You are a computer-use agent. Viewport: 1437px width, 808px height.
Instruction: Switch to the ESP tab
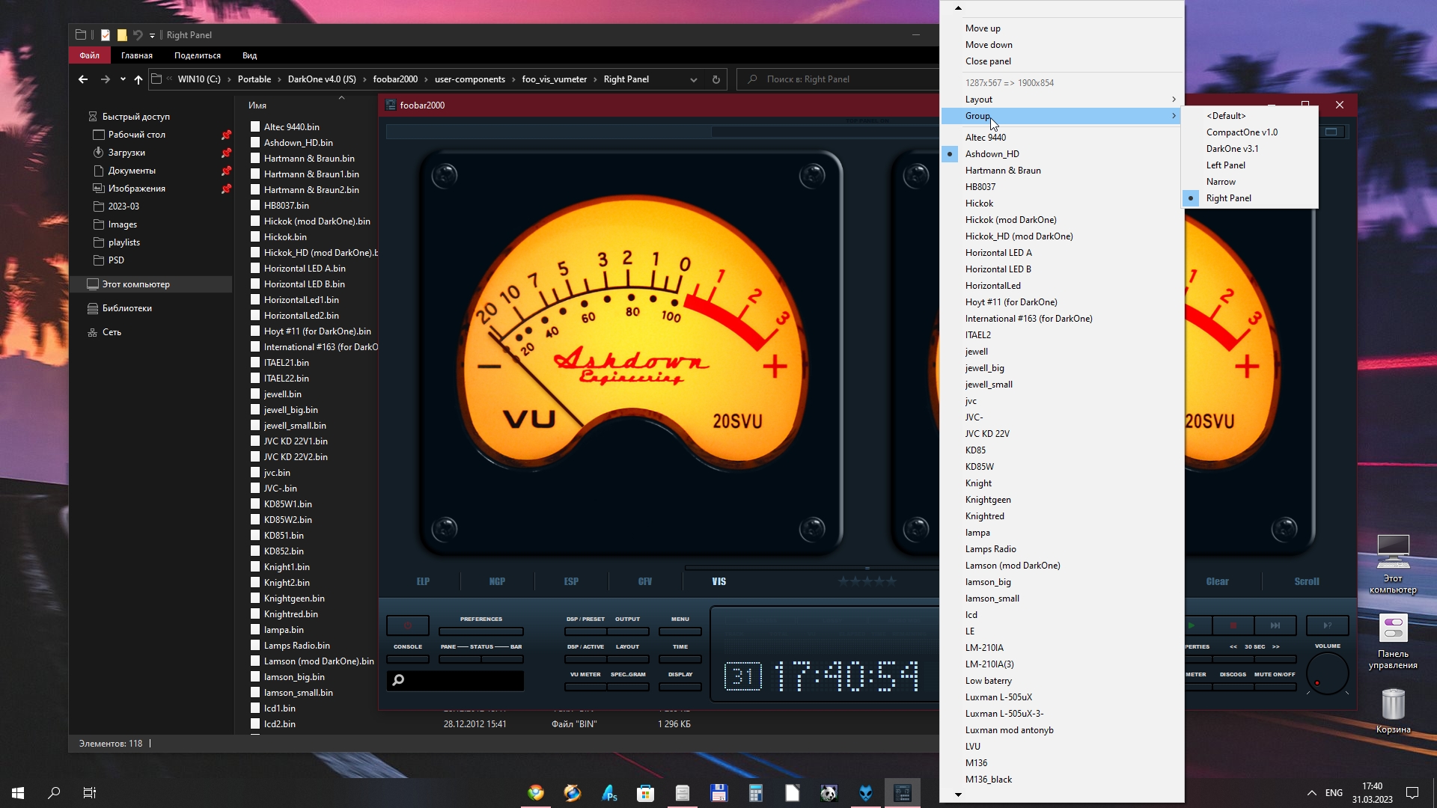[x=571, y=581]
